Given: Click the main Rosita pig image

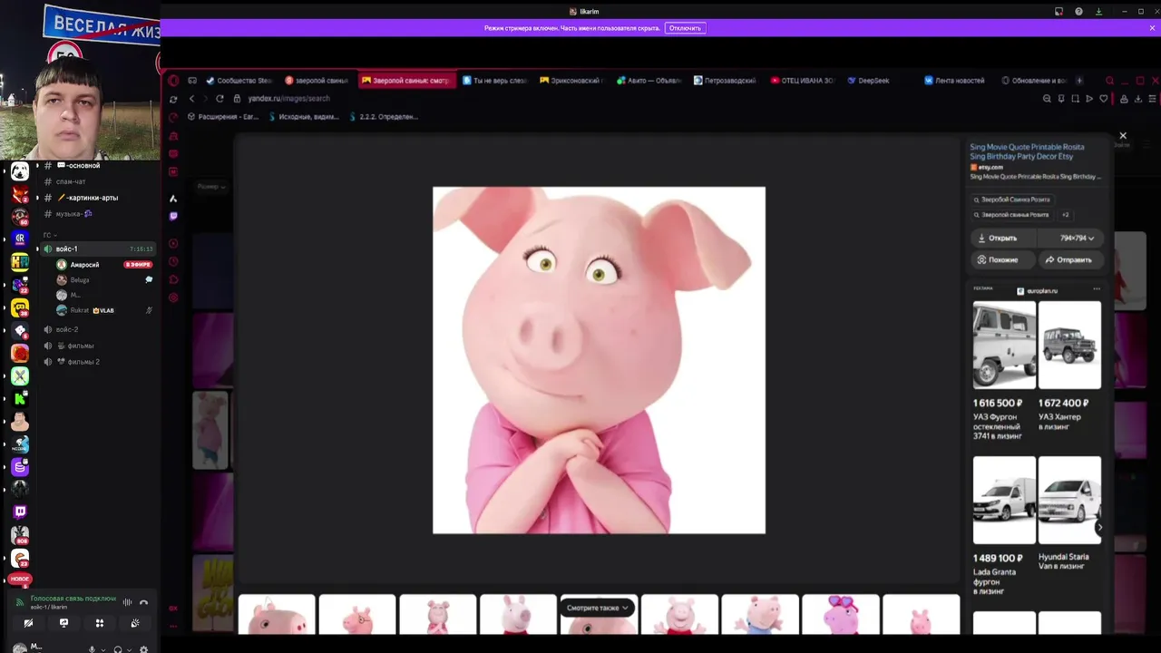Looking at the screenshot, I should pyautogui.click(x=599, y=360).
